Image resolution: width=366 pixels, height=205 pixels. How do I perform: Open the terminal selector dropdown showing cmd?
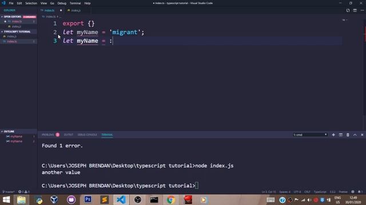(x=310, y=135)
